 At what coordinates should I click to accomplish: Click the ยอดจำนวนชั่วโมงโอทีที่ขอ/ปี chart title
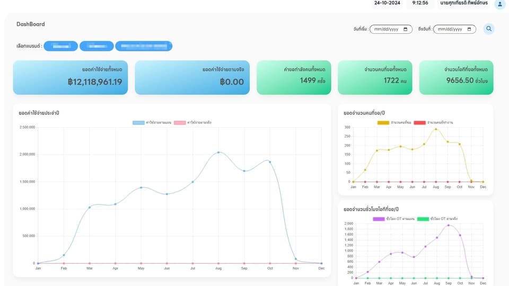[371, 210]
